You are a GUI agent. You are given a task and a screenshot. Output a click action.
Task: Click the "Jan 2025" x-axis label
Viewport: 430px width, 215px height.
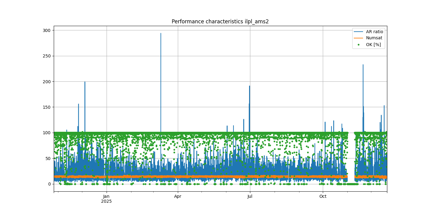pos(106,199)
